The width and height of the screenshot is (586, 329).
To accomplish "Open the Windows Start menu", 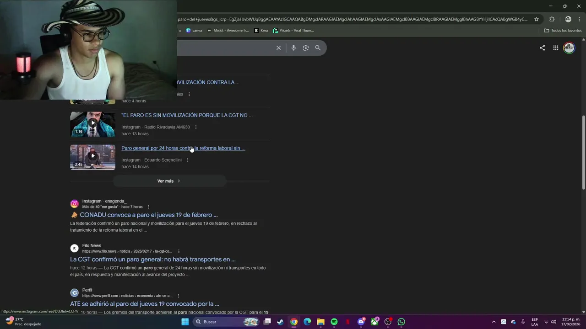I will (185, 322).
